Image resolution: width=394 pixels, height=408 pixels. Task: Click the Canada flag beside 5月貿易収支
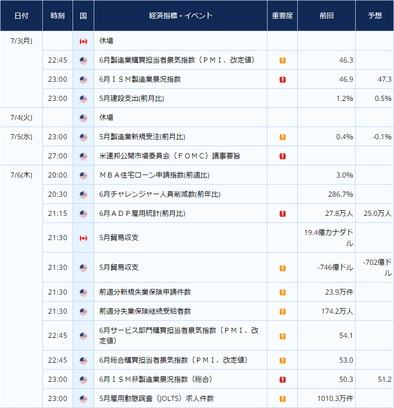tap(83, 238)
